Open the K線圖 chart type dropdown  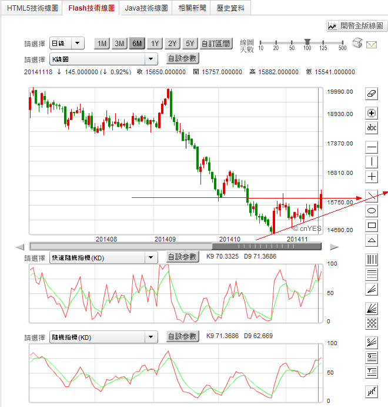point(103,59)
